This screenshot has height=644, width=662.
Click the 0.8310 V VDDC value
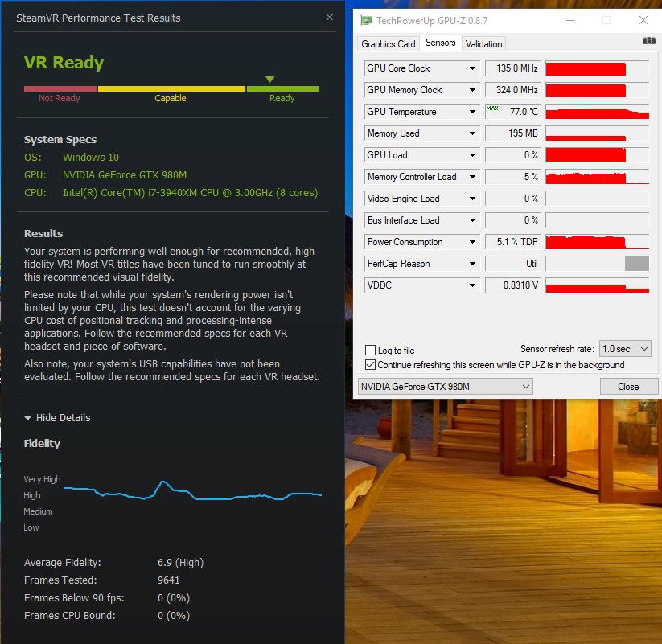[x=512, y=285]
